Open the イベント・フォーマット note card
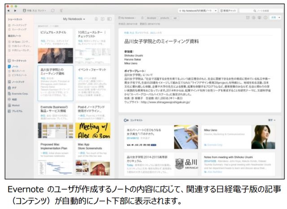Image resolution: width=287 pixels, height=209 pixels. pyautogui.click(x=93, y=83)
